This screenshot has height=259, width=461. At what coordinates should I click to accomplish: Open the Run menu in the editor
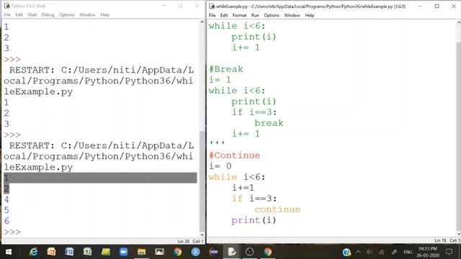(255, 15)
